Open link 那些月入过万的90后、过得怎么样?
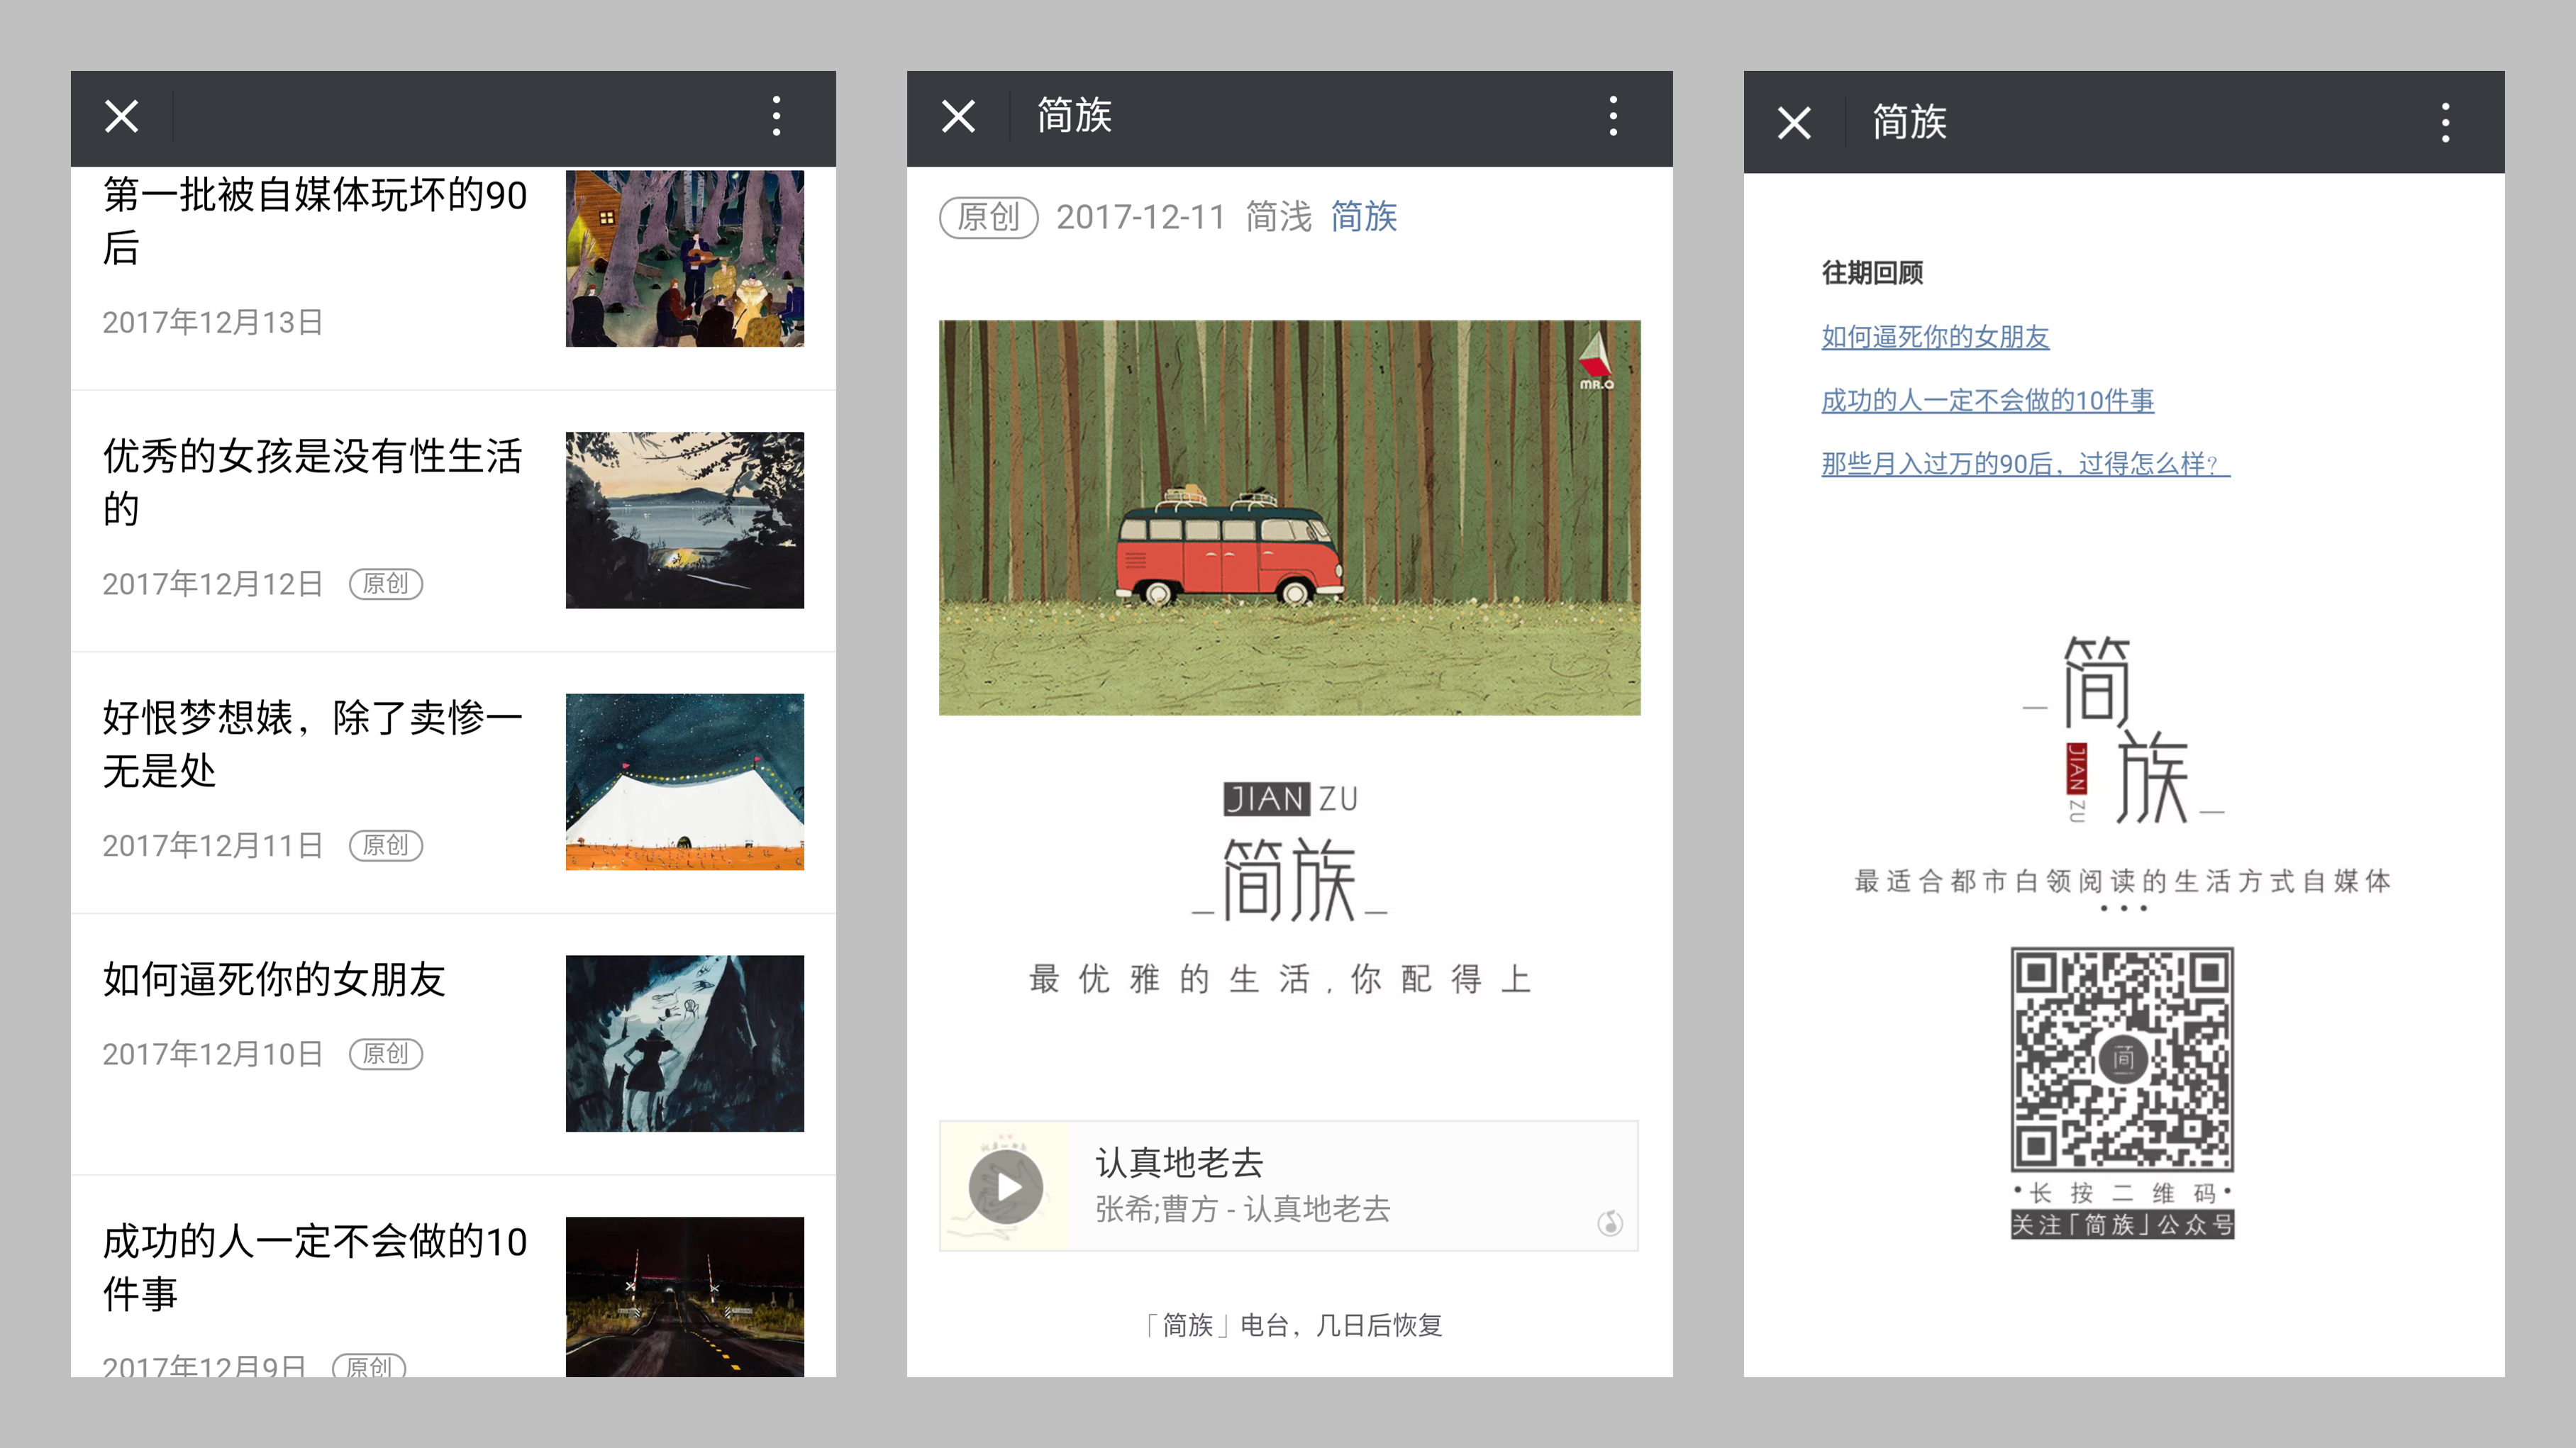The width and height of the screenshot is (2576, 1448). point(2025,463)
